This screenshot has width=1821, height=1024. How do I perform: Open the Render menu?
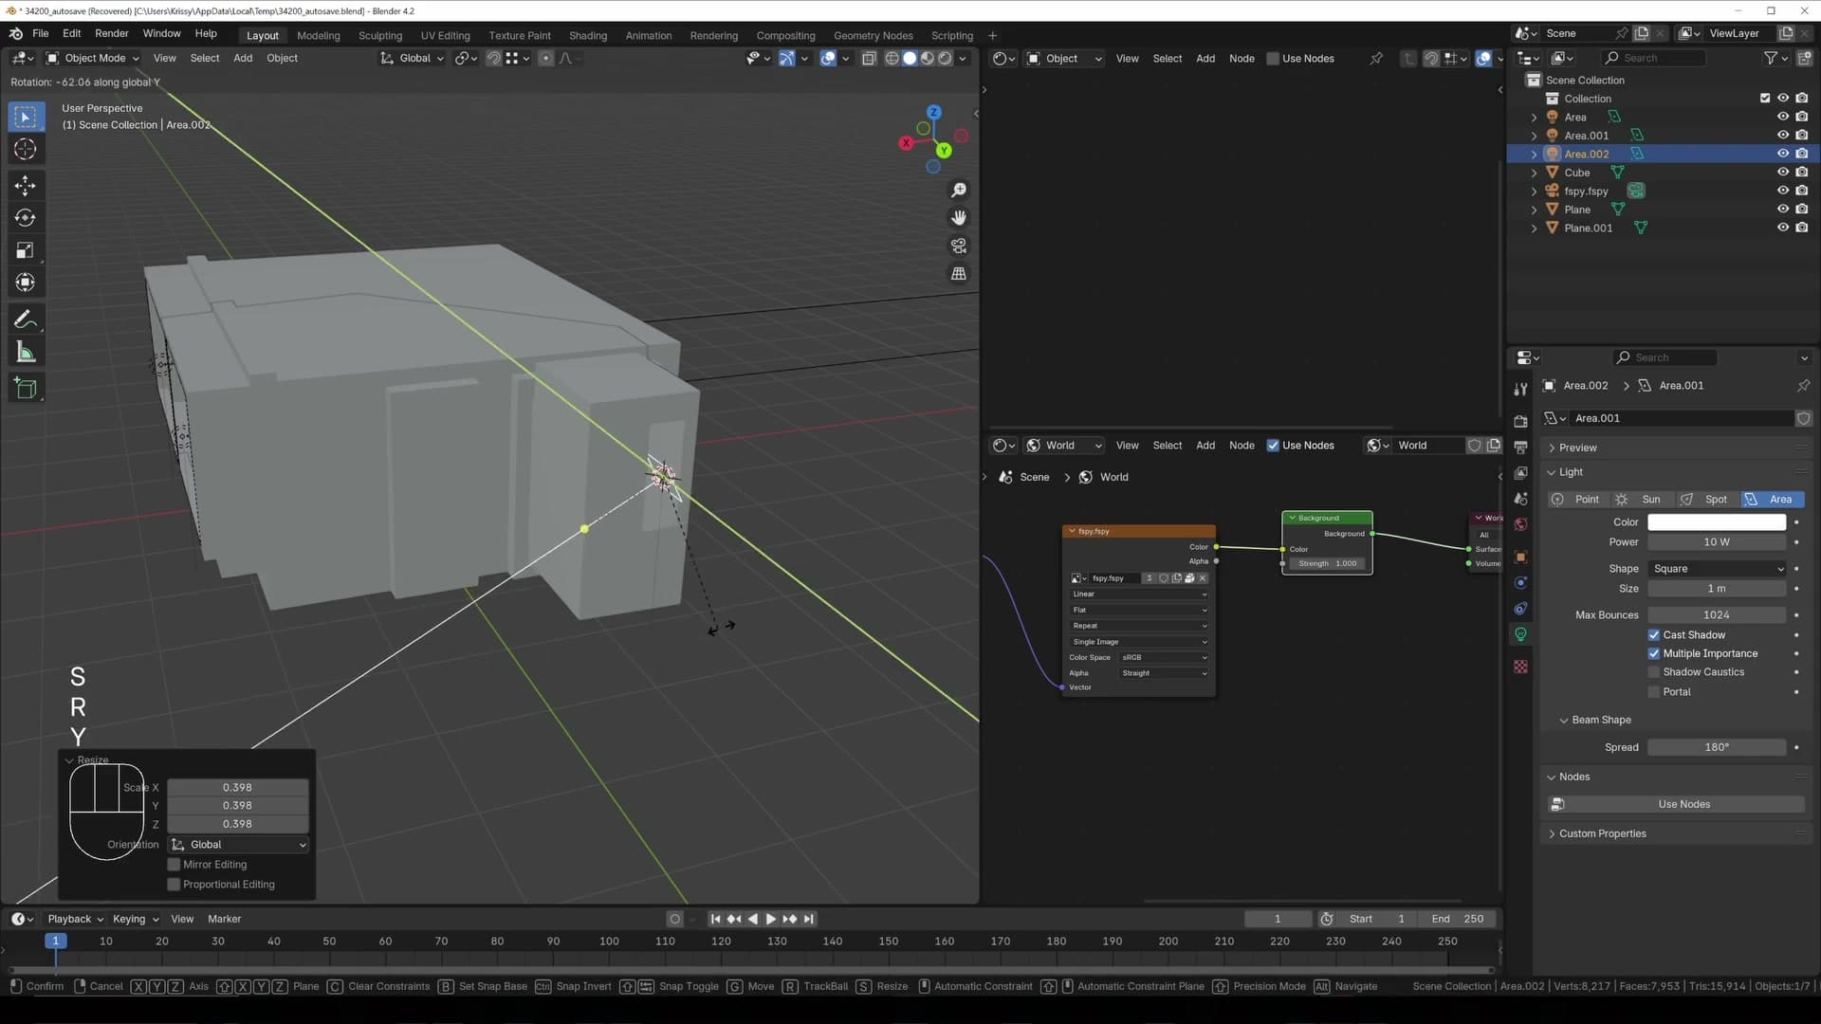pos(111,33)
